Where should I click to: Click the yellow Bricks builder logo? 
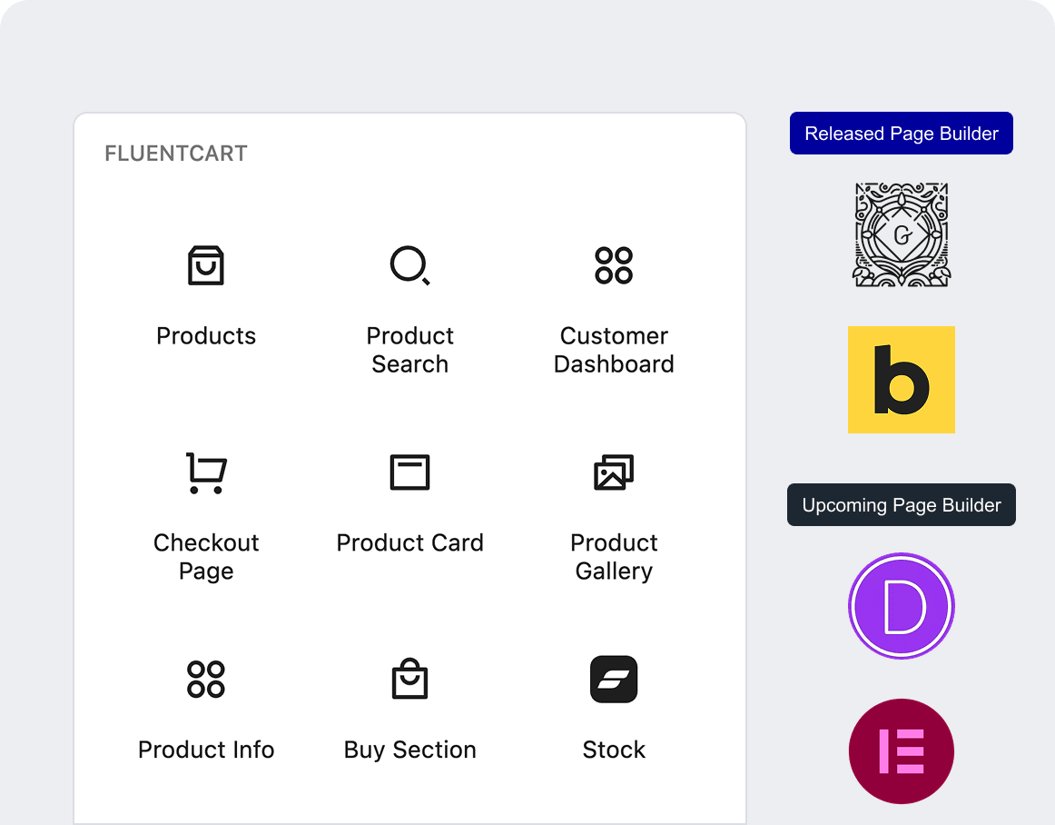point(902,380)
